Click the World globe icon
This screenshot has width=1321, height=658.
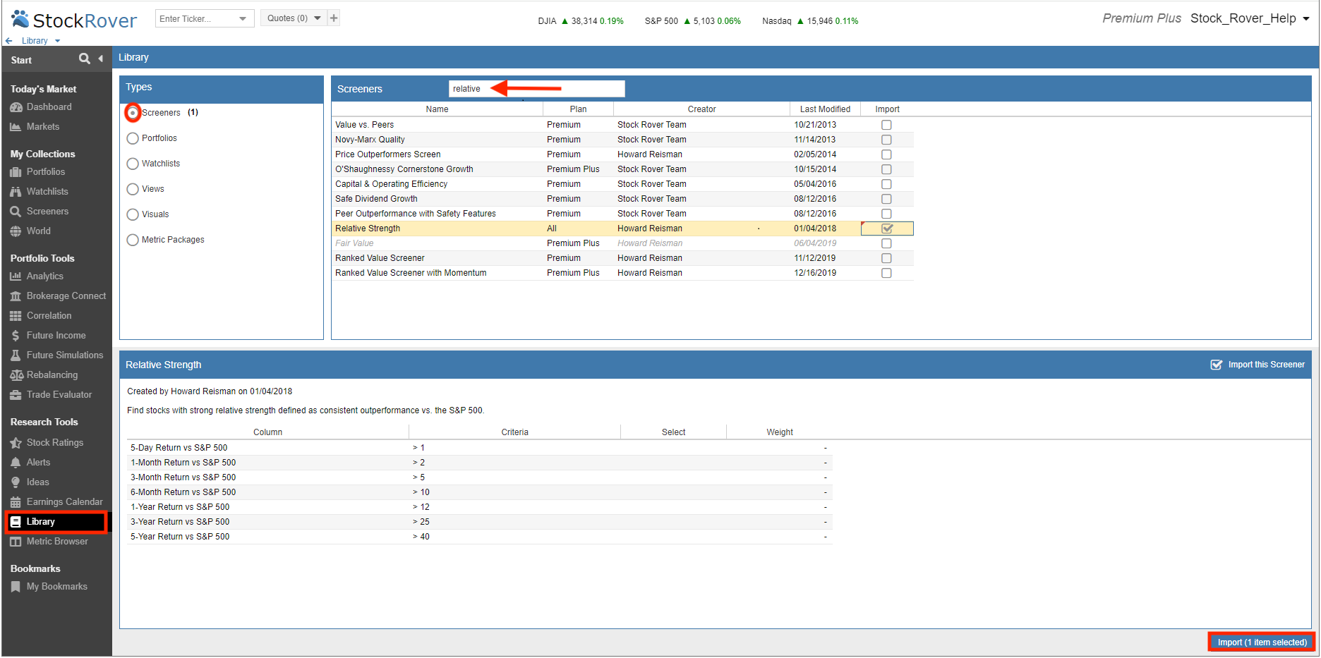point(16,231)
